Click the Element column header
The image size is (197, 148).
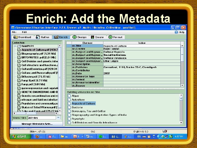coord(88,43)
